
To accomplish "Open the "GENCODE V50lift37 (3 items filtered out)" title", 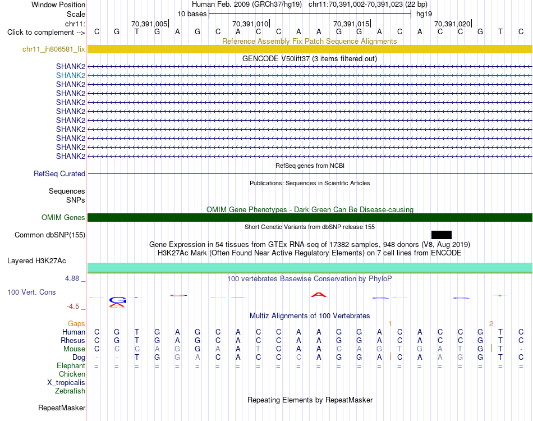I will 310,58.
